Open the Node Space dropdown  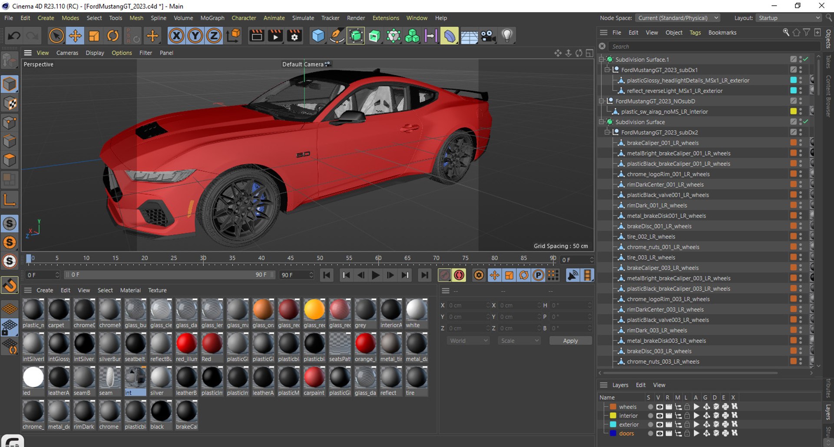click(x=678, y=18)
